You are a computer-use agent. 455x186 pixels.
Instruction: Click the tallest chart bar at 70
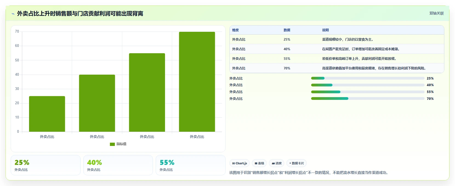pyautogui.click(x=197, y=82)
